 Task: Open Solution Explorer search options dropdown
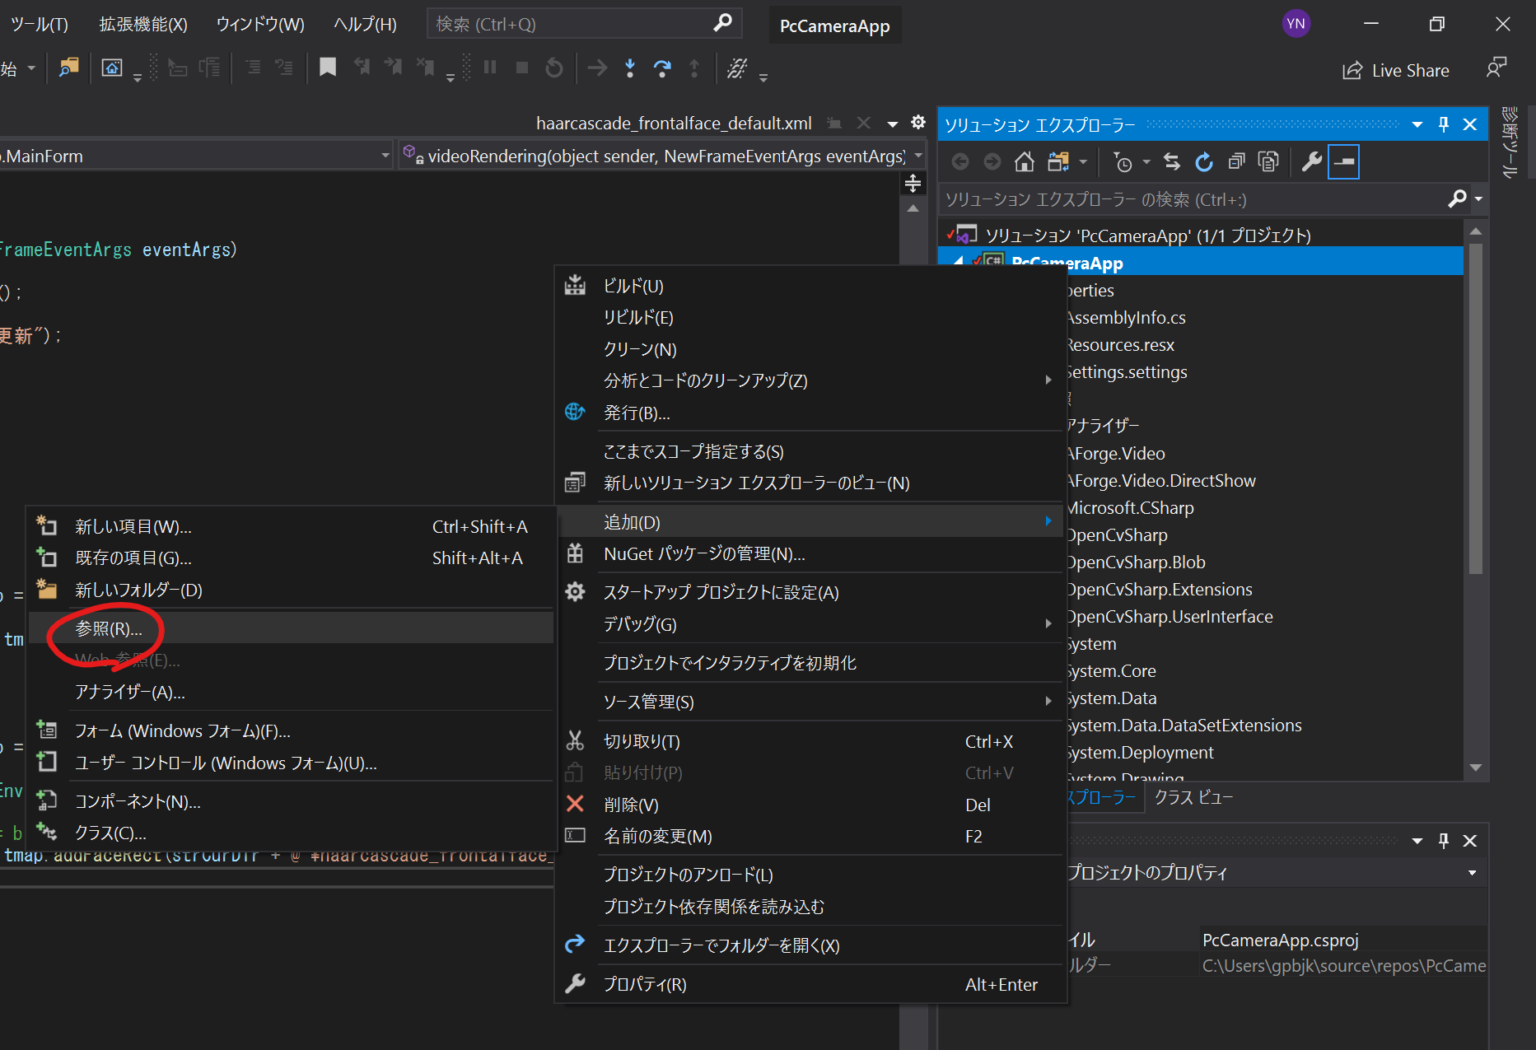coord(1478,199)
